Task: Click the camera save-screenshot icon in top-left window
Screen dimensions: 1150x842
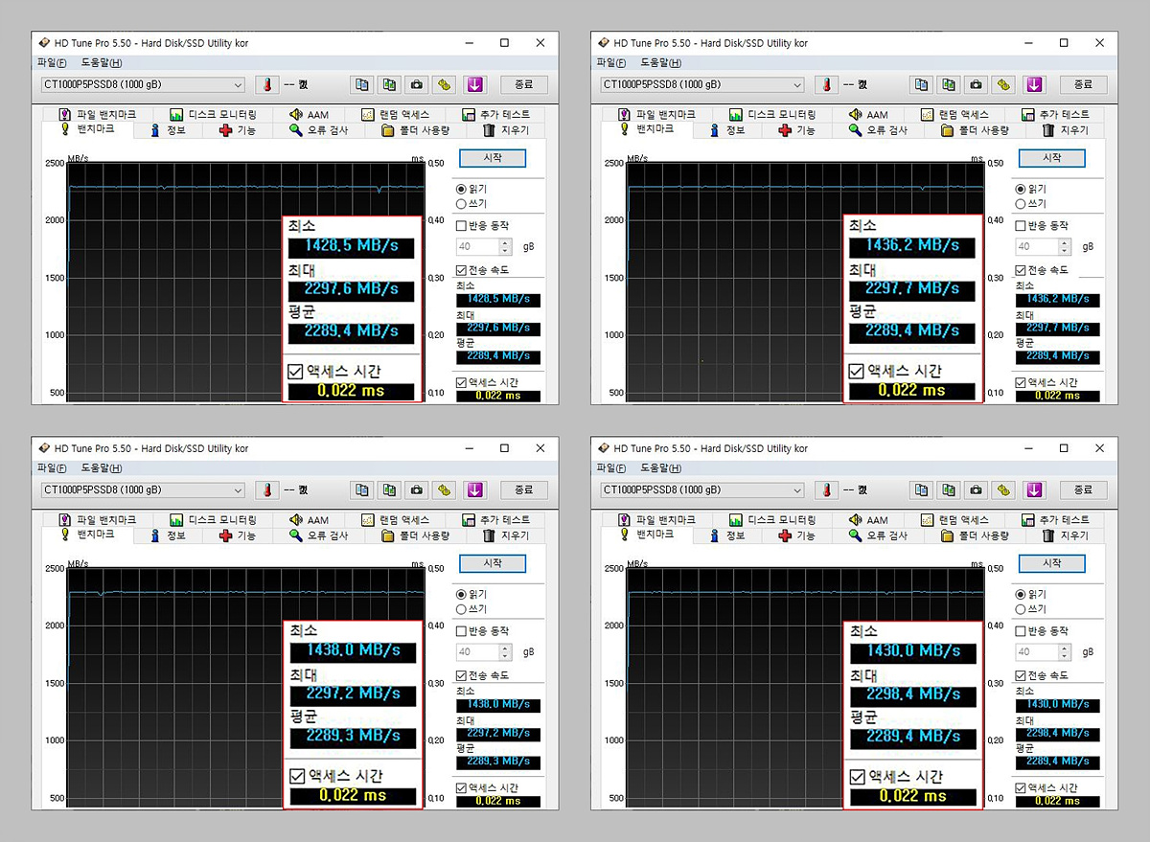Action: pyautogui.click(x=417, y=84)
